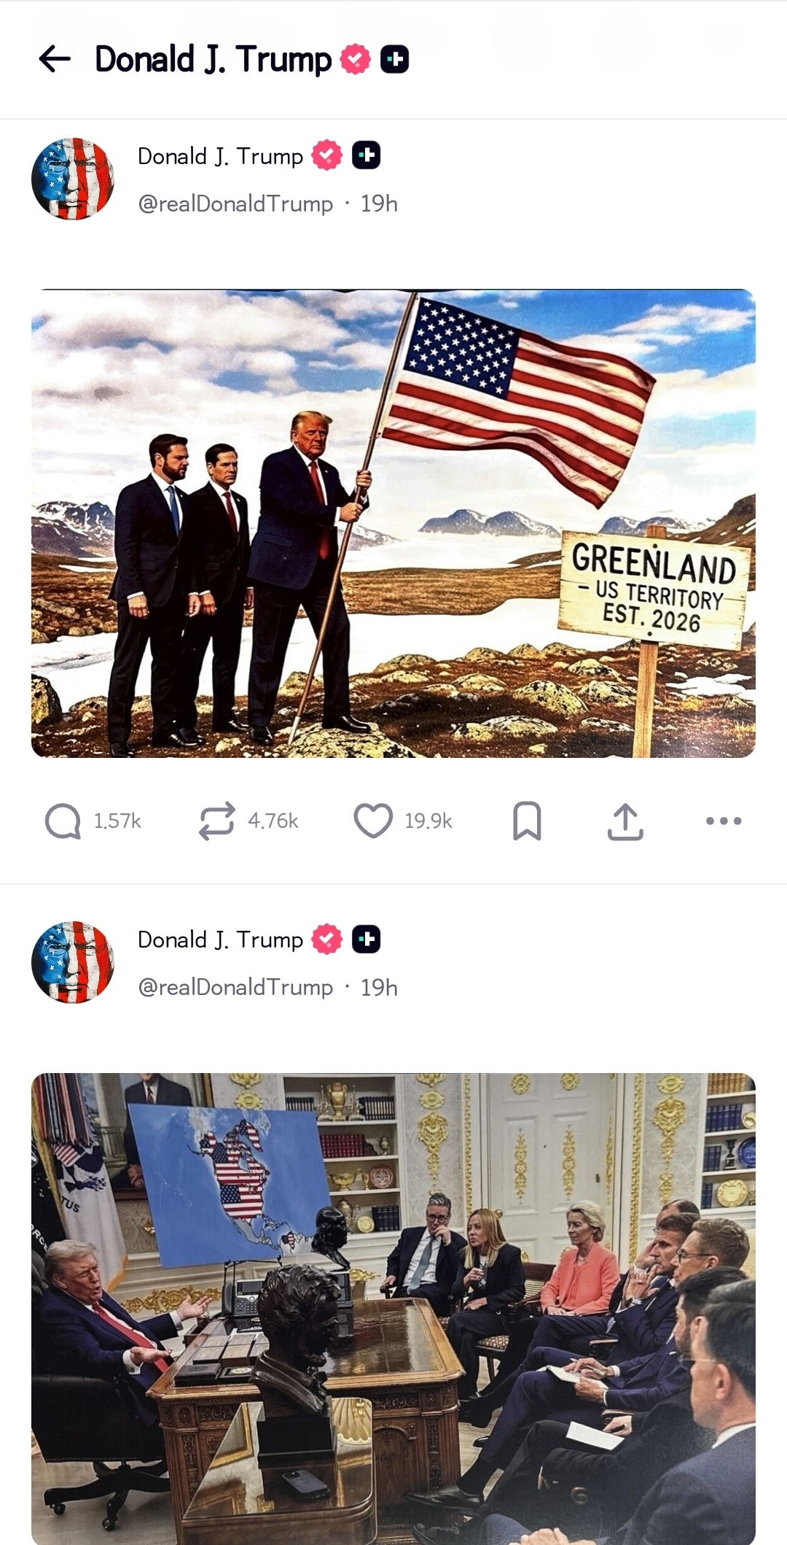Image resolution: width=787 pixels, height=1545 pixels.
Task: Tap the pink verified badge in header
Action: point(356,59)
